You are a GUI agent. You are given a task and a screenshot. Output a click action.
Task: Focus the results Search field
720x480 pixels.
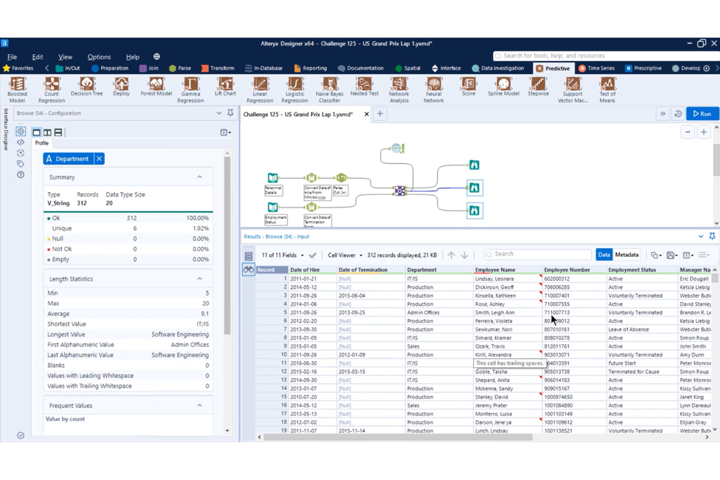pyautogui.click(x=538, y=254)
